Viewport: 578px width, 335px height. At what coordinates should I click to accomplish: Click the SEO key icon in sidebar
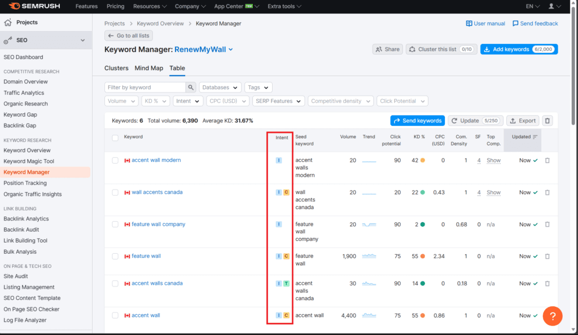pos(8,41)
